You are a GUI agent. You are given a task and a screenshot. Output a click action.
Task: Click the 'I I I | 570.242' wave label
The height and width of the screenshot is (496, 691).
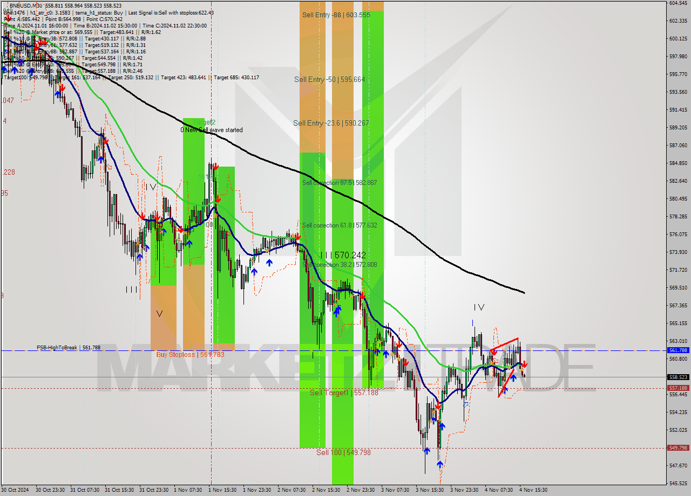click(x=343, y=255)
